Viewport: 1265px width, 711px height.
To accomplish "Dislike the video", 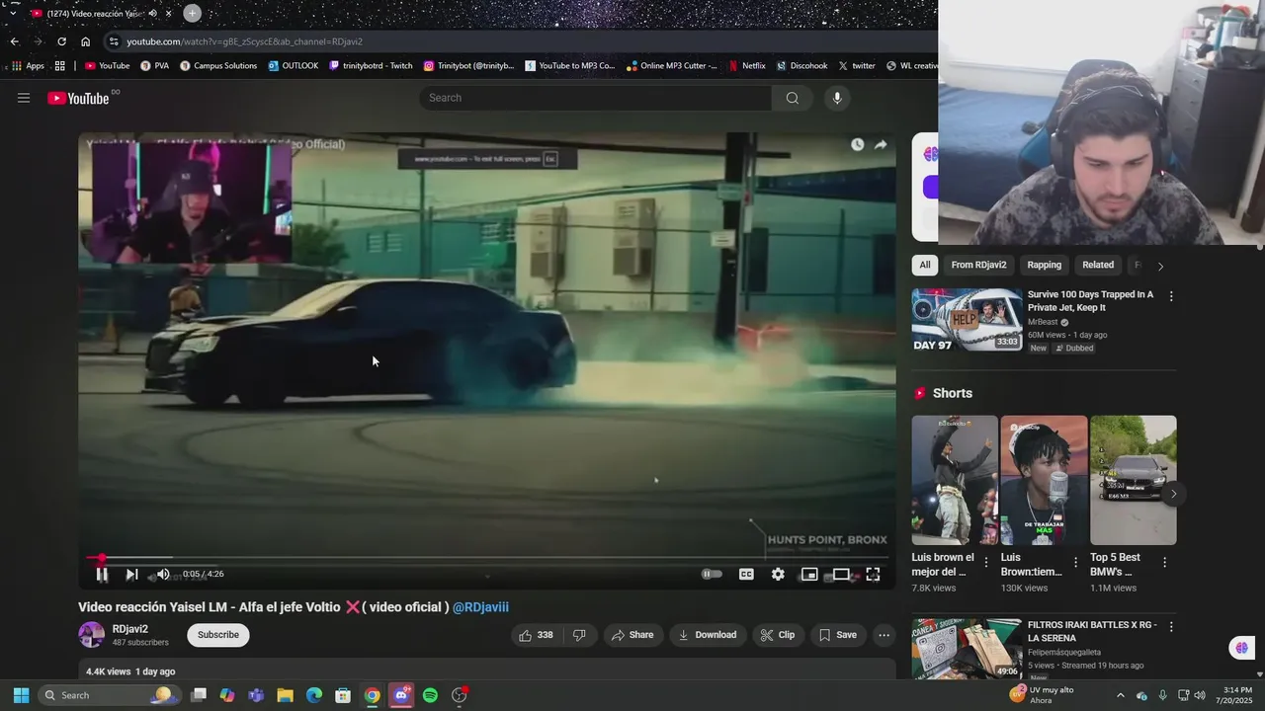I will click(x=580, y=635).
